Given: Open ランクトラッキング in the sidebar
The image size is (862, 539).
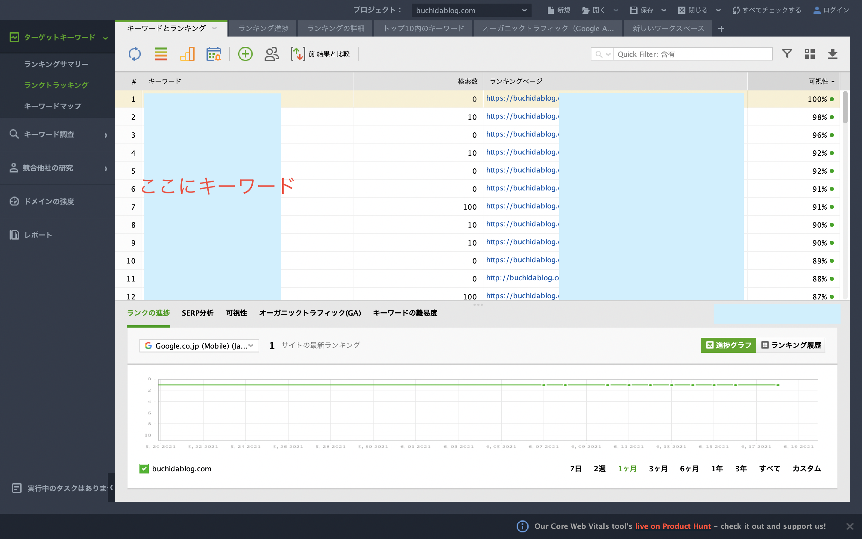Looking at the screenshot, I should click(x=56, y=85).
